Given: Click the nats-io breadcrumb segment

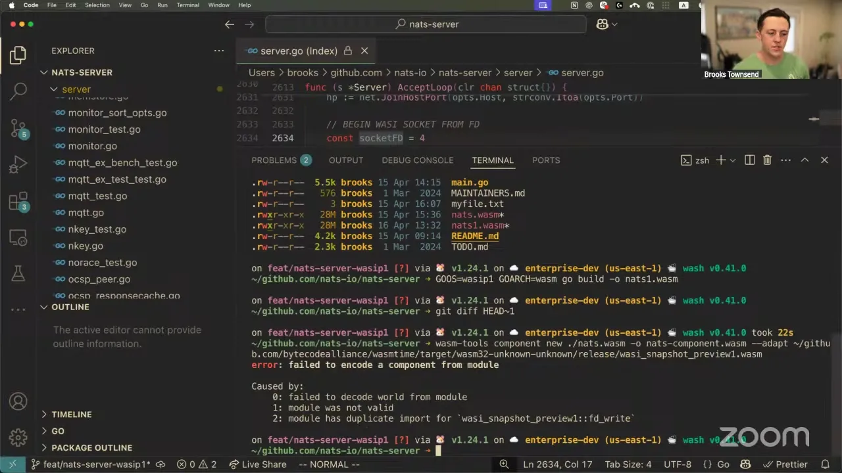Looking at the screenshot, I should [410, 73].
